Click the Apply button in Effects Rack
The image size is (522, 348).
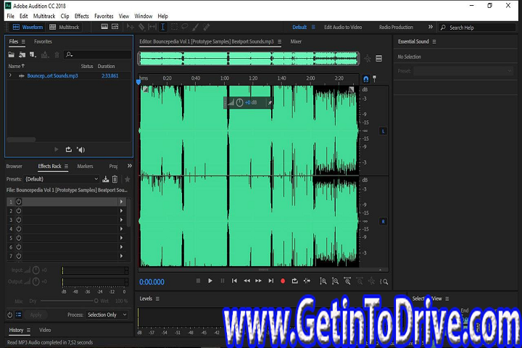(36, 315)
